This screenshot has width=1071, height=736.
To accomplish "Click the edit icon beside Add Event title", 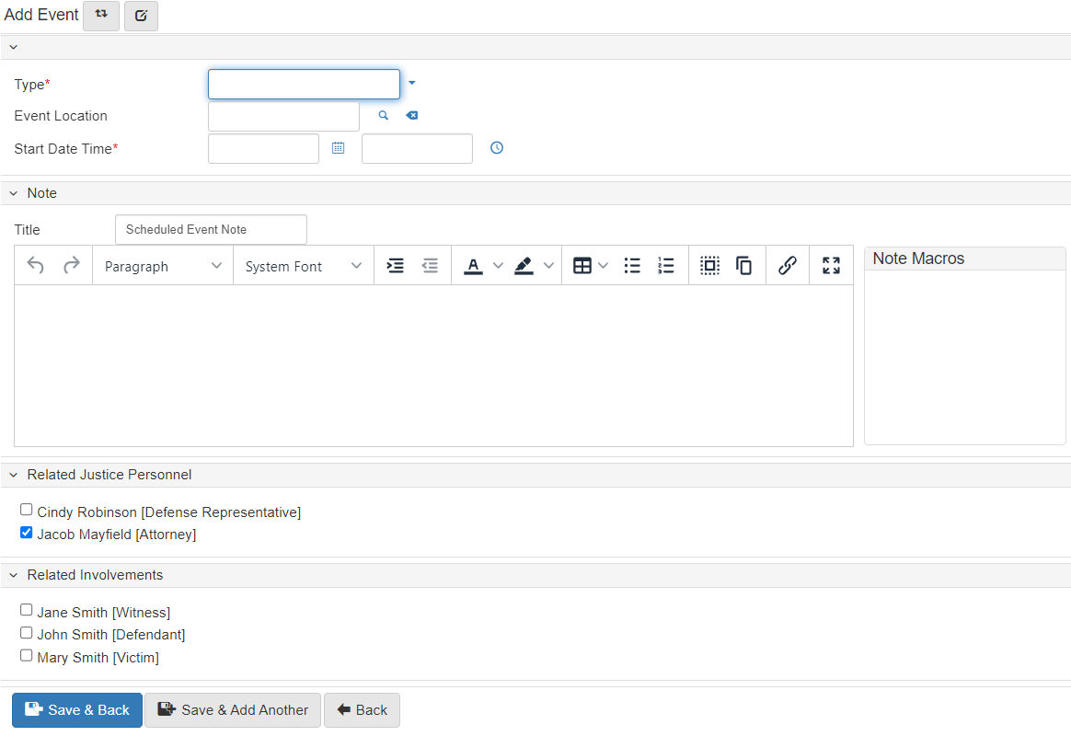I will (x=141, y=16).
